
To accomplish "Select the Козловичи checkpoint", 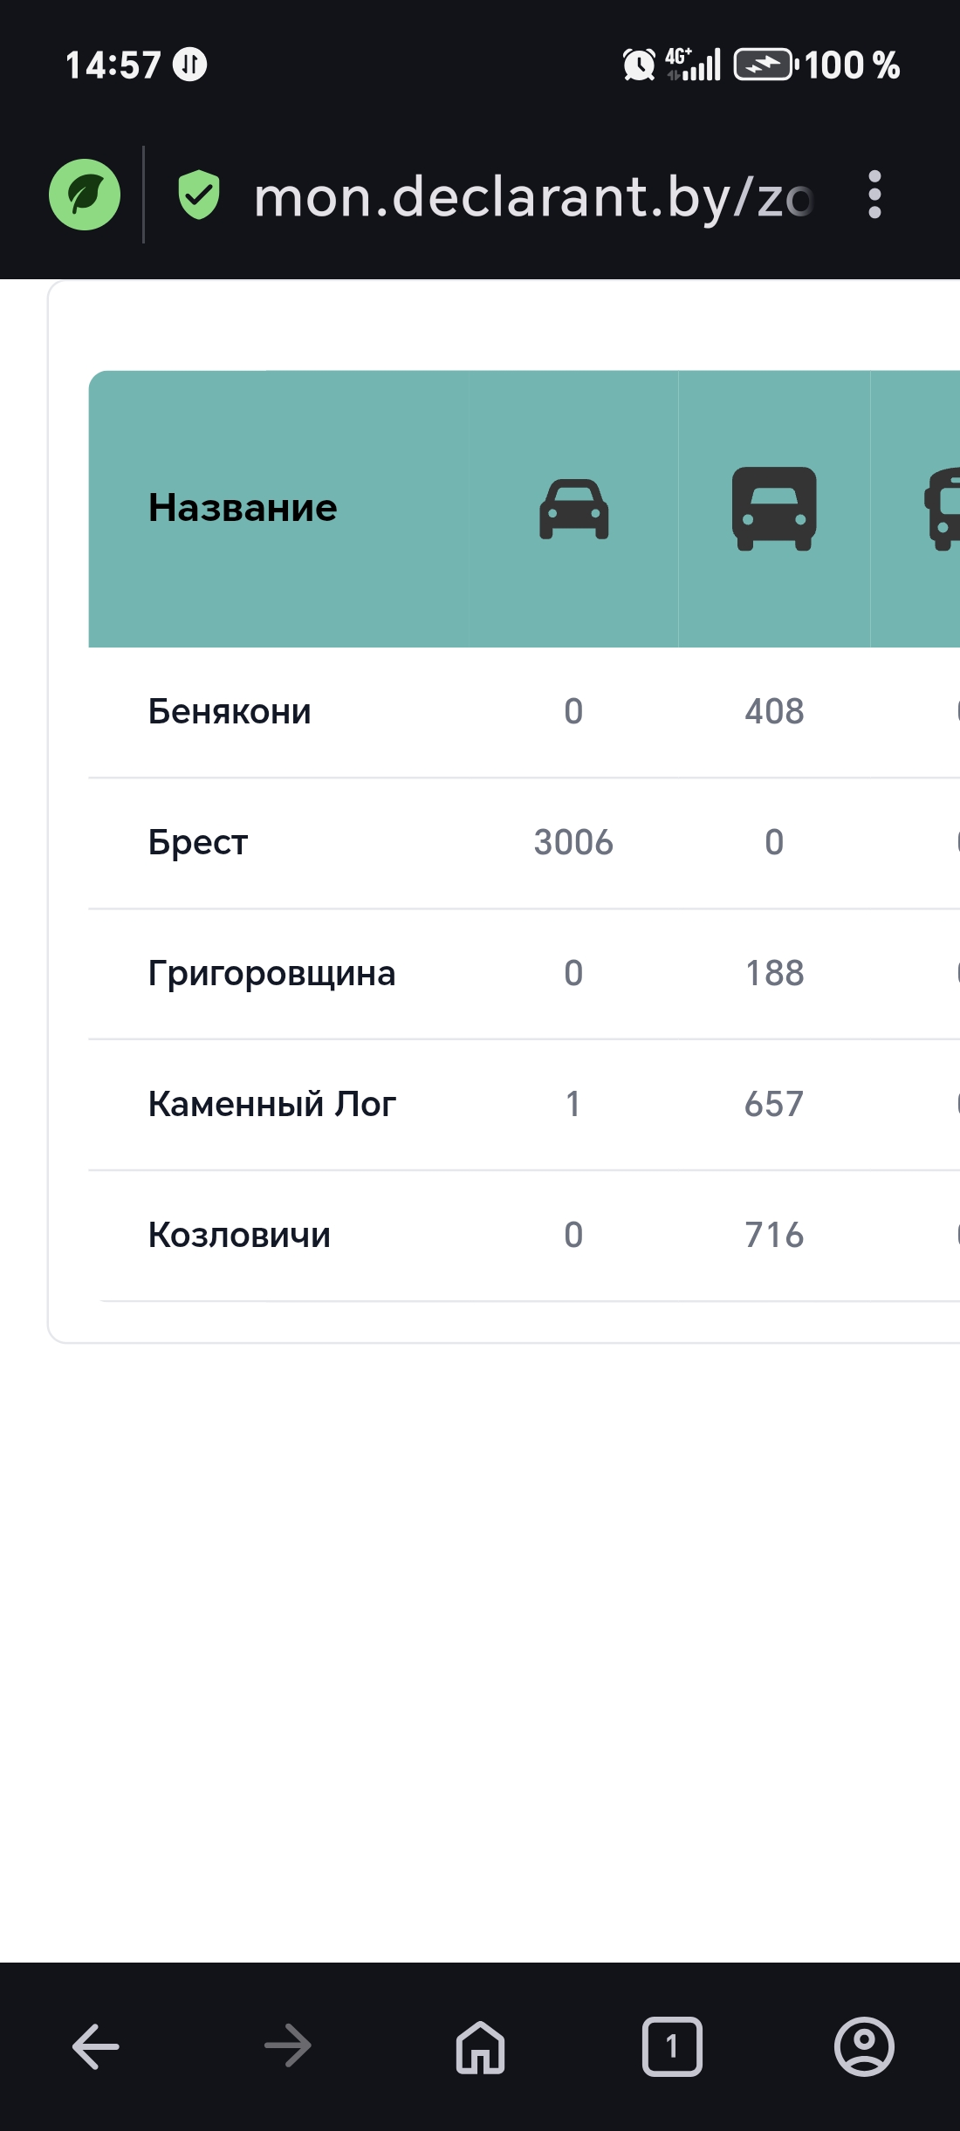I will point(239,1236).
